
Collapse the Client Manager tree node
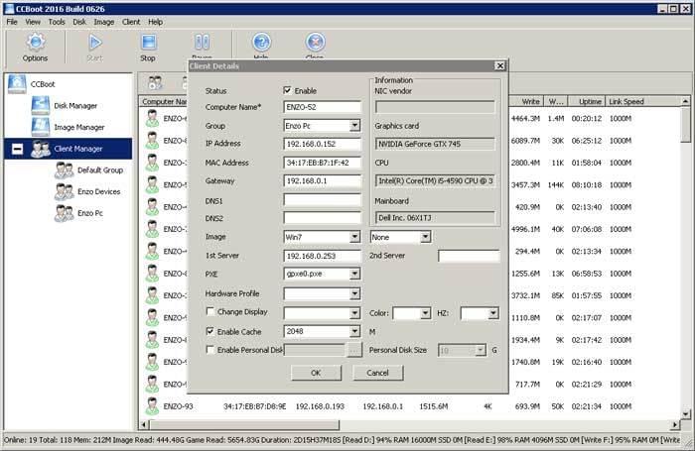pyautogui.click(x=16, y=150)
